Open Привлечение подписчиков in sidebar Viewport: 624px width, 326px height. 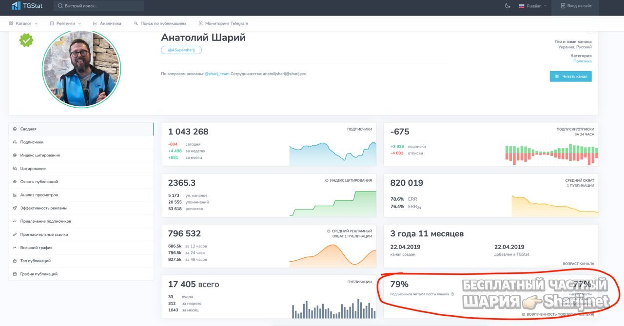(81, 221)
